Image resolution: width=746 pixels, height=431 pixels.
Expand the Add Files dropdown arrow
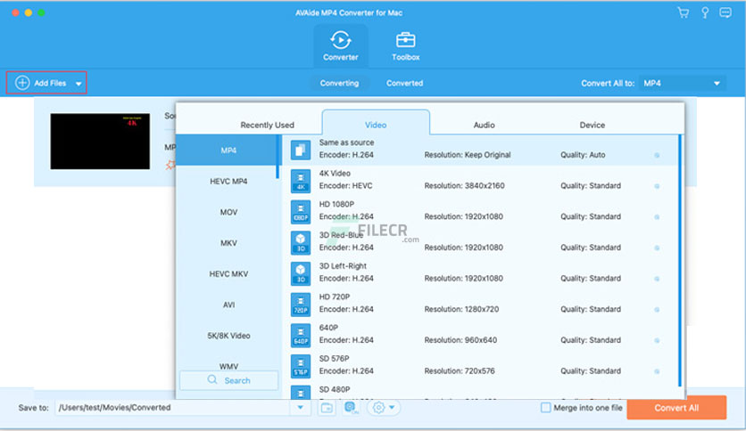tap(79, 84)
